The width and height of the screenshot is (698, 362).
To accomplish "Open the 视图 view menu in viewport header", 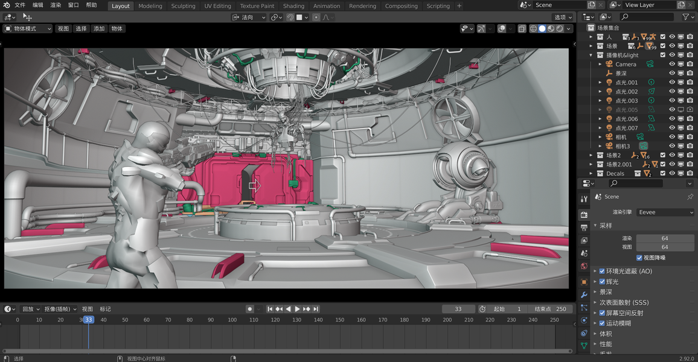I will [x=63, y=28].
